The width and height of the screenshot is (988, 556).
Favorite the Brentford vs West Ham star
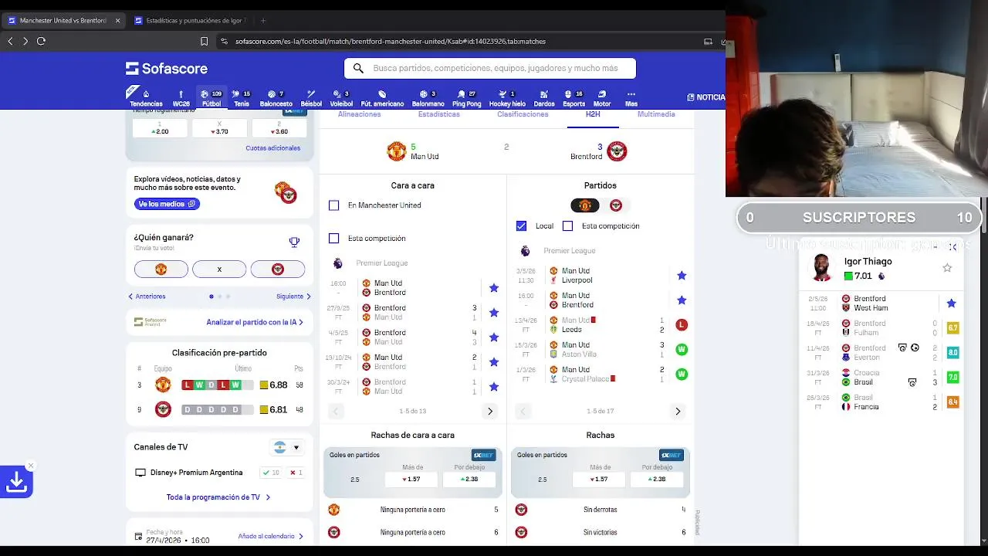[x=951, y=303]
